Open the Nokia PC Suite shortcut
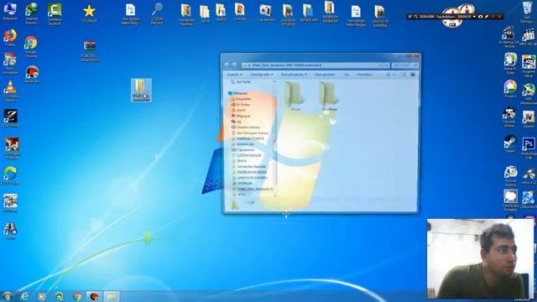The width and height of the screenshot is (537, 302). (x=510, y=64)
